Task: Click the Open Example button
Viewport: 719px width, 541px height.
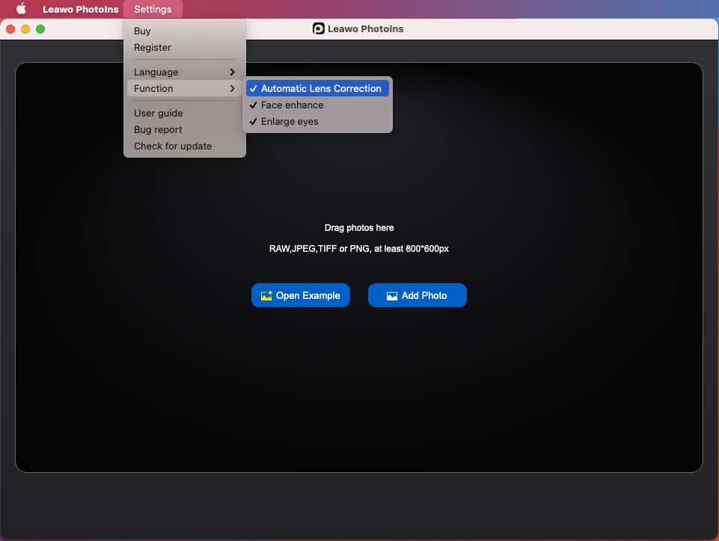Action: point(300,295)
